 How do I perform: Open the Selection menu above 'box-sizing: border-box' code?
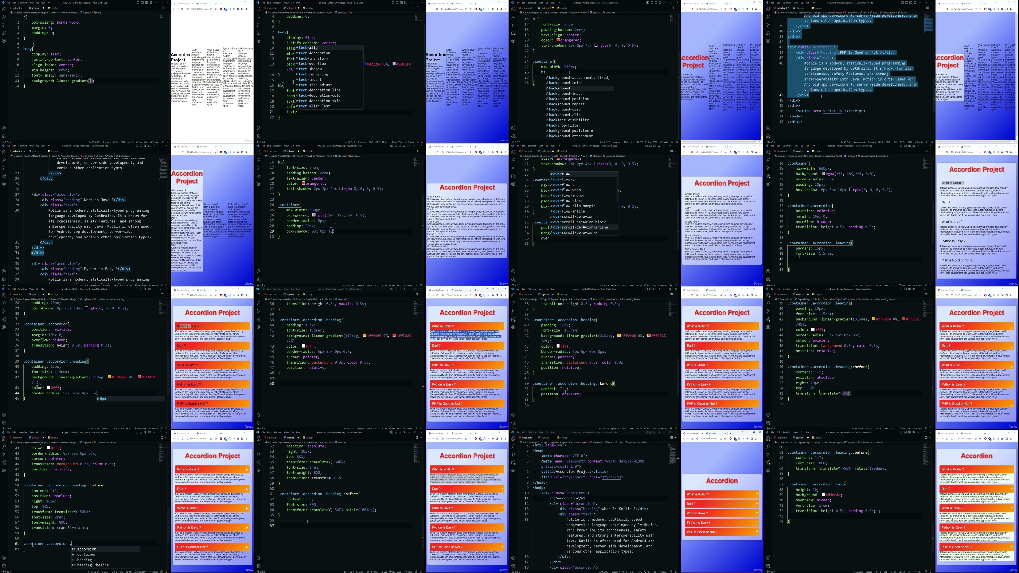click(23, 2)
